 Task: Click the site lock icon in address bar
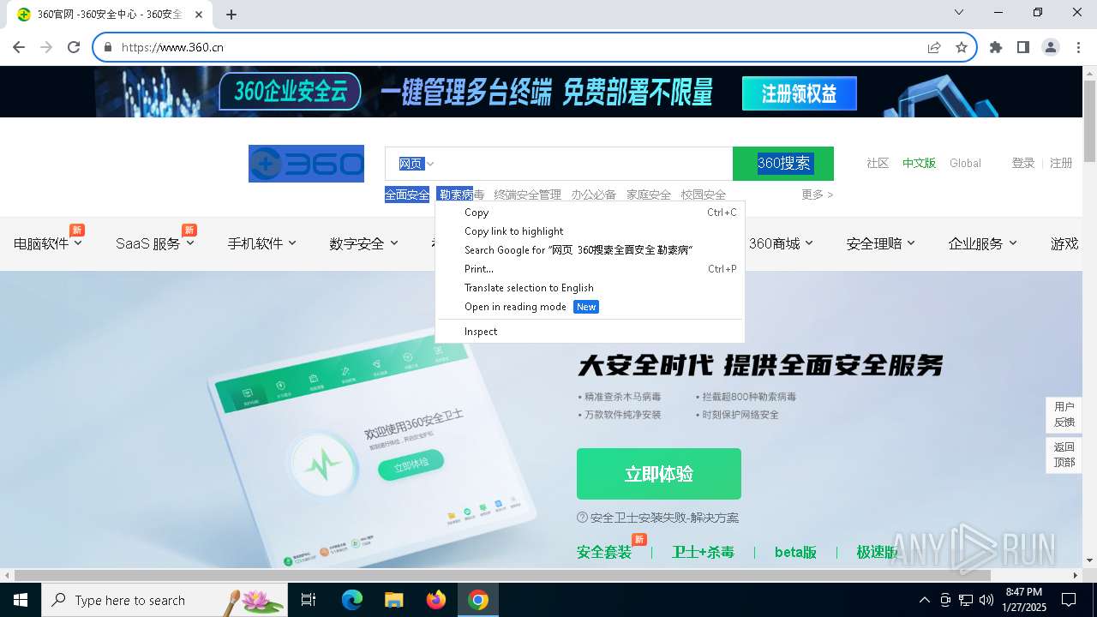click(x=108, y=47)
